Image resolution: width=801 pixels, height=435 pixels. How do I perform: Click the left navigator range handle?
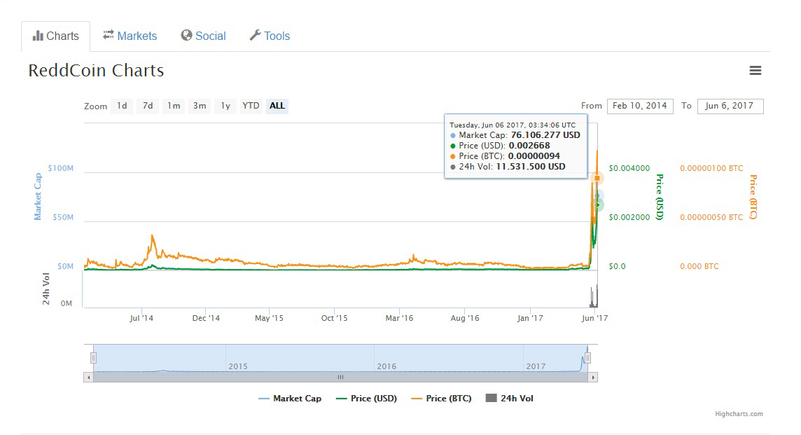point(93,358)
